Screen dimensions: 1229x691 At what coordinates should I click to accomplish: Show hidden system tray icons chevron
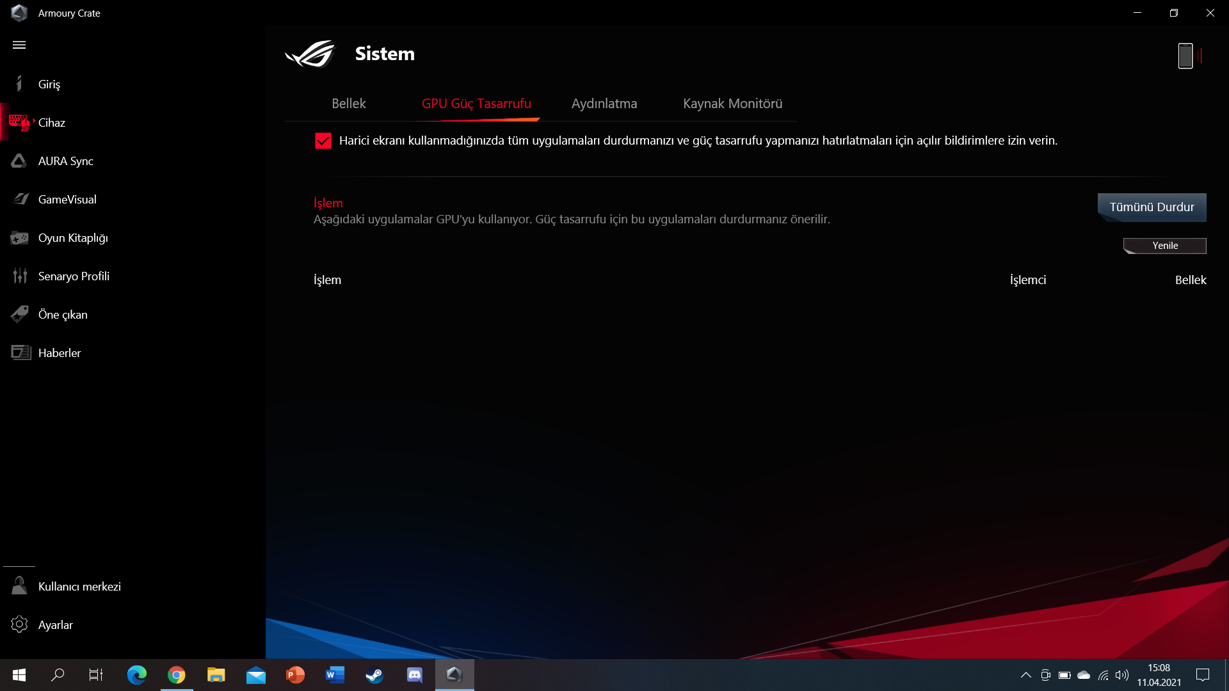(1025, 675)
